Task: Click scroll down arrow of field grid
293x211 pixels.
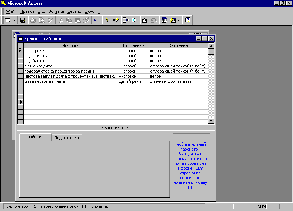Action: click(211, 121)
